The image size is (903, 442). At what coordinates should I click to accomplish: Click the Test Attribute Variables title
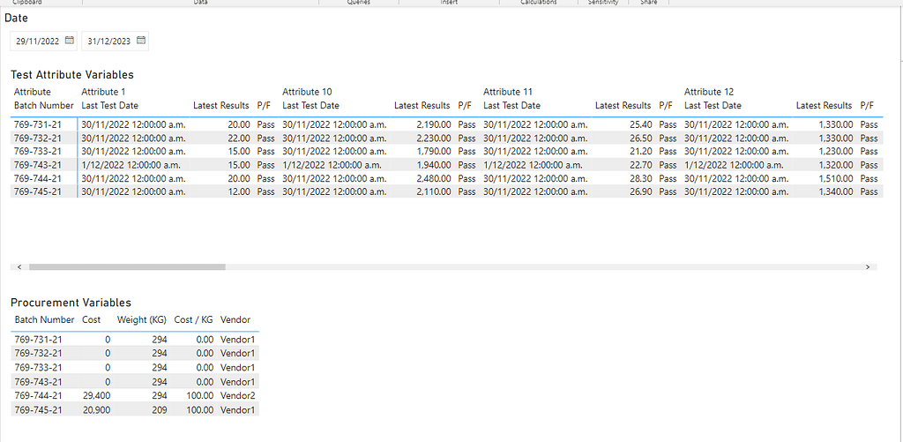[x=72, y=74]
